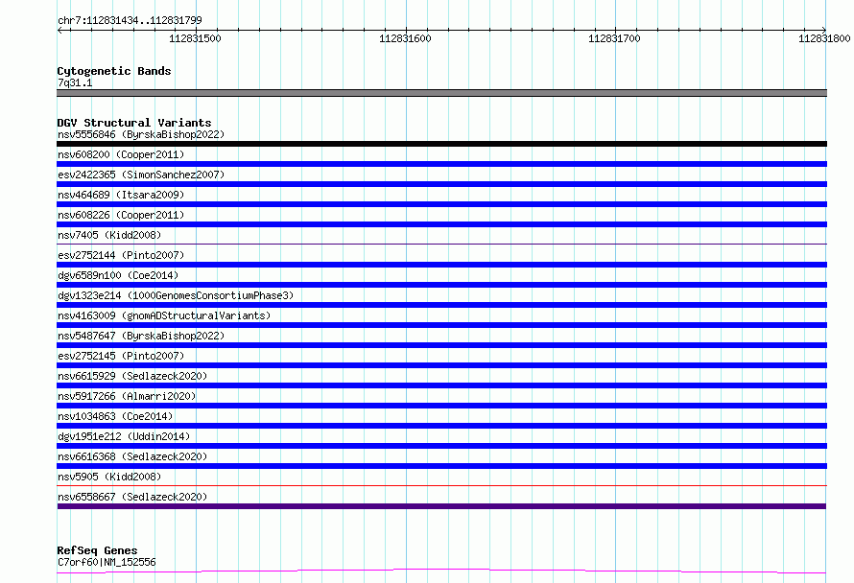Click the DGV Structural Variants track title
This screenshot has height=583, width=854.
134,123
